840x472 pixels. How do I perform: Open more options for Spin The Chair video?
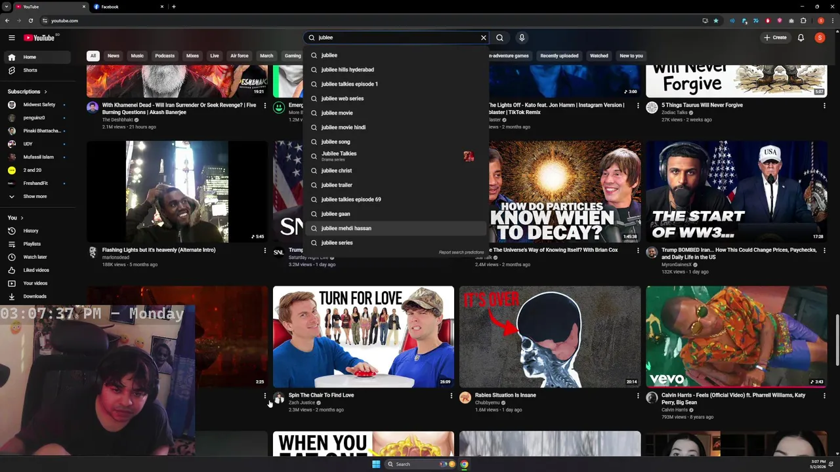[x=451, y=396]
